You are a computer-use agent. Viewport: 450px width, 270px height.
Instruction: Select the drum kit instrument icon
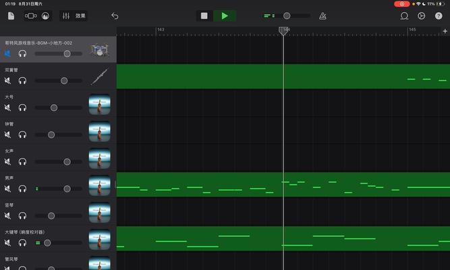coord(100,50)
